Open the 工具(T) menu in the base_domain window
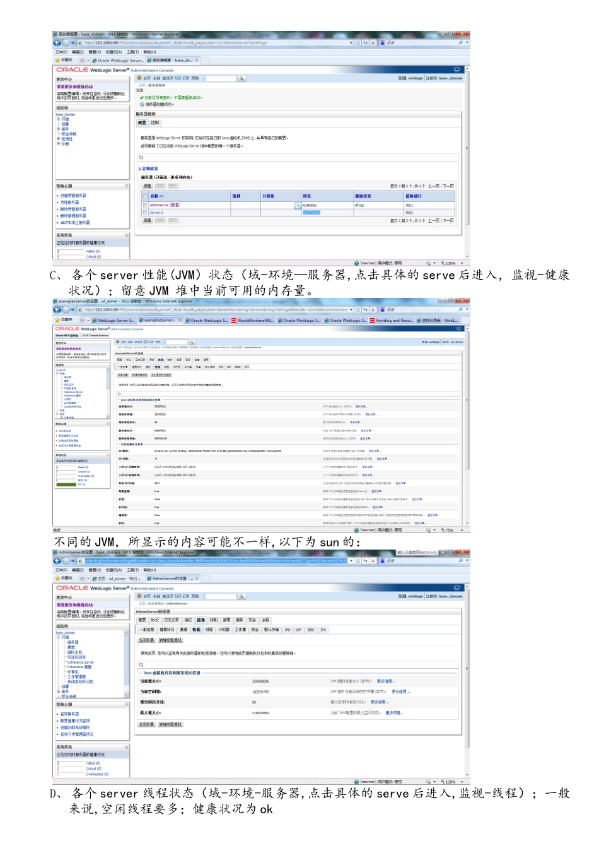 point(132,52)
